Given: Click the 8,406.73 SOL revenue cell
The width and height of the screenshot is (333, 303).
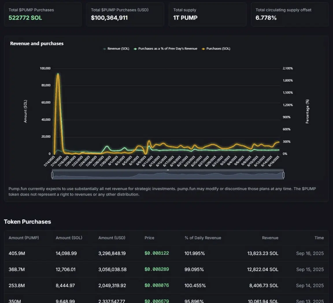Looking at the screenshot, I should 264,285.
